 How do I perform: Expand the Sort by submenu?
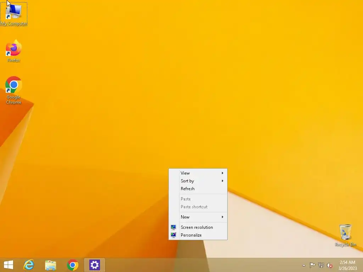(x=198, y=181)
